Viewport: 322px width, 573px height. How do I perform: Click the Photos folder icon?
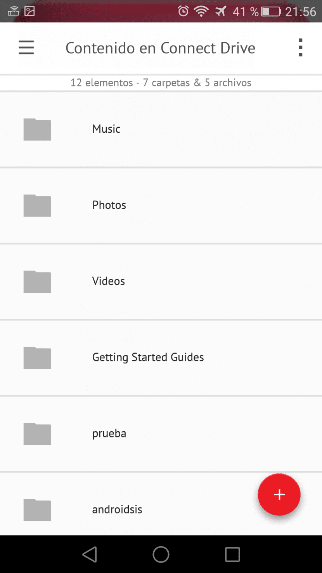(37, 205)
